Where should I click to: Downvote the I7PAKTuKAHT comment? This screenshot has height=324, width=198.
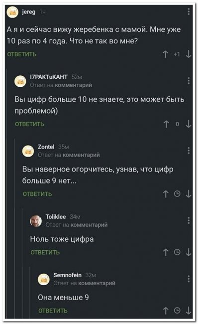coord(189,124)
